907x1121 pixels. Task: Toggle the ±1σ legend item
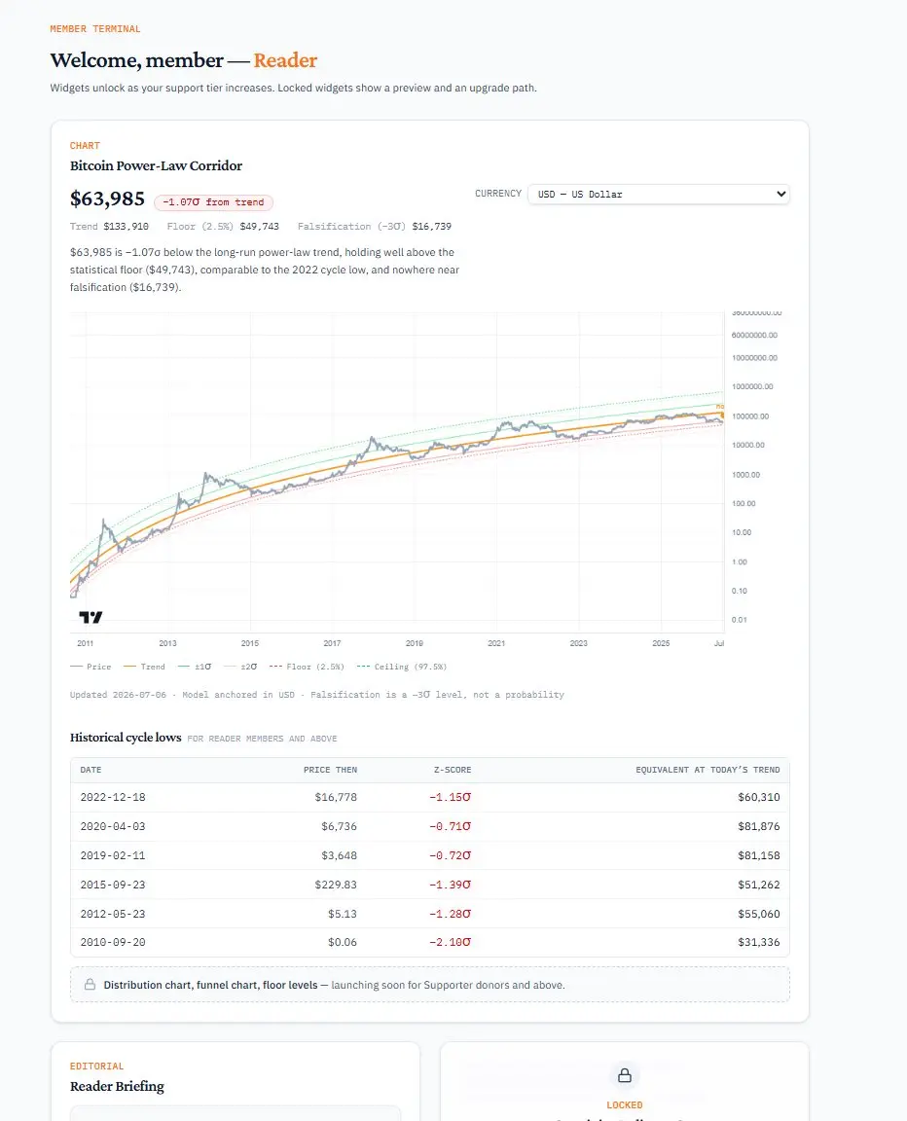195,667
